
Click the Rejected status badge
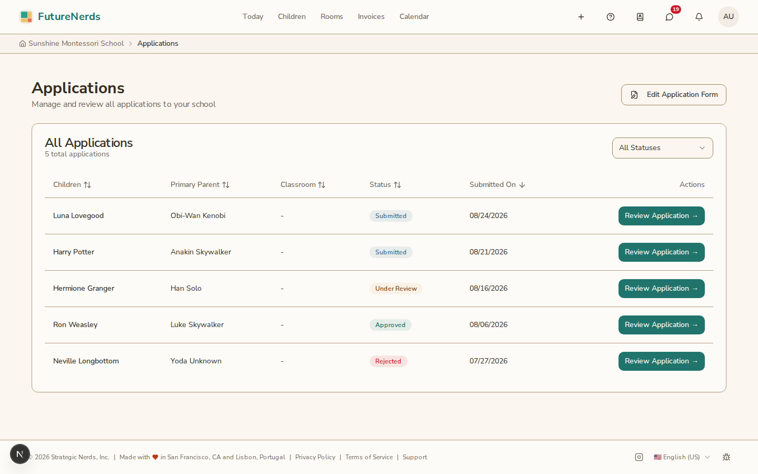click(388, 361)
